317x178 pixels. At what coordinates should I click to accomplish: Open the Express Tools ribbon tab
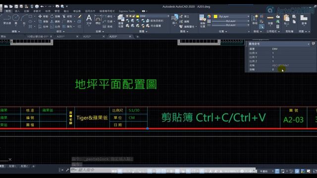click(127, 11)
